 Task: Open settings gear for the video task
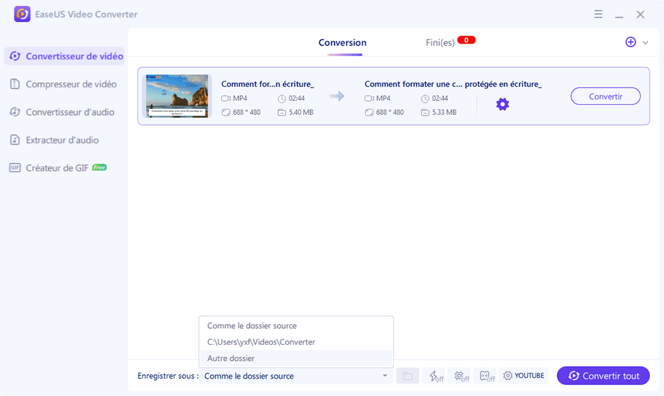click(503, 104)
